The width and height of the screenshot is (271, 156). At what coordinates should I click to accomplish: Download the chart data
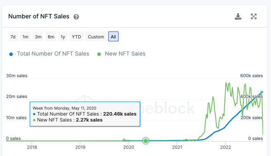click(238, 16)
